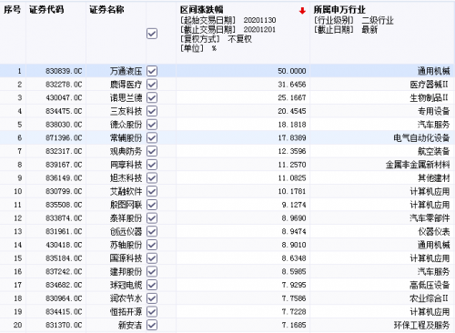The image size is (455, 333).
Task: Sort by the 证券代码 column header
Action: pos(46,10)
